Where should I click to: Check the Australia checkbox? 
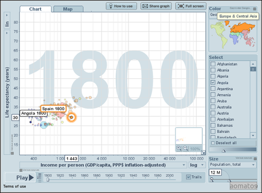(213, 107)
